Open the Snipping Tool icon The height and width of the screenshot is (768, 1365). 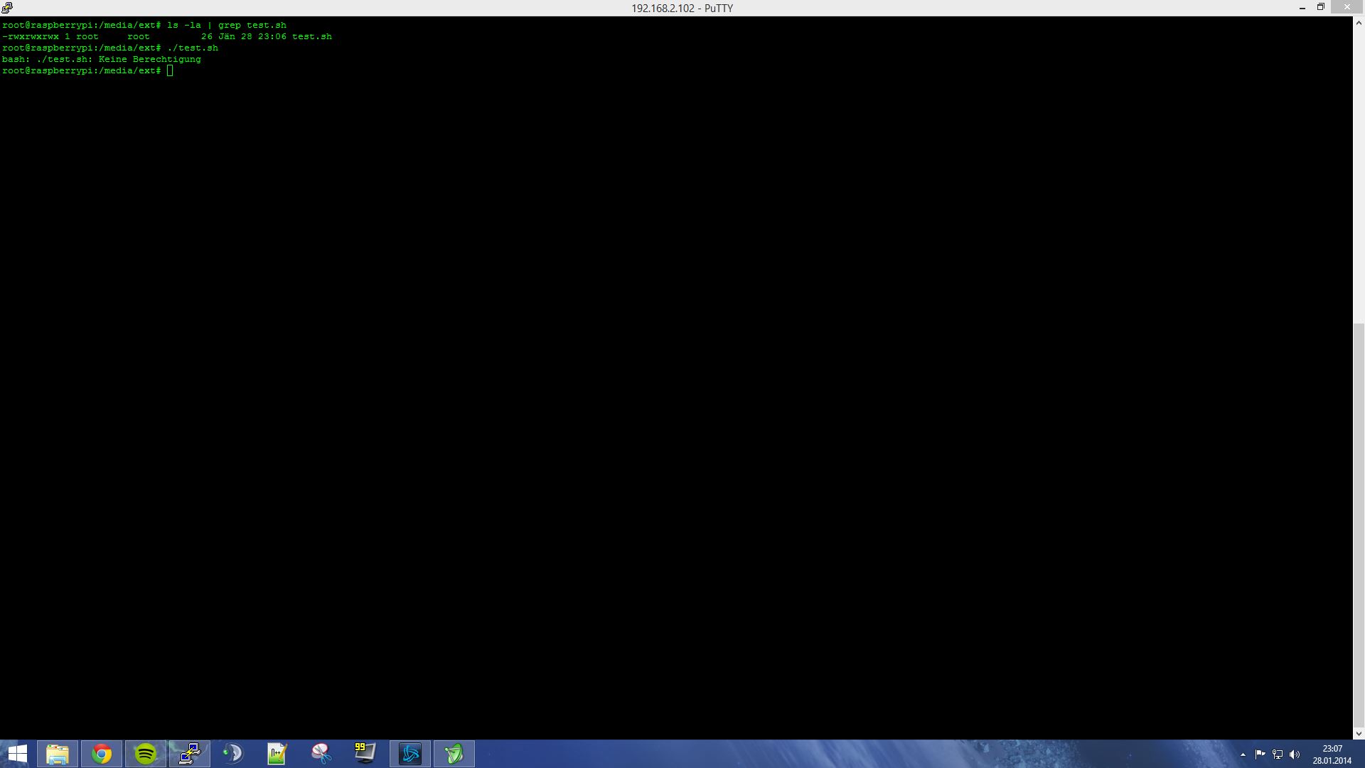click(x=321, y=754)
